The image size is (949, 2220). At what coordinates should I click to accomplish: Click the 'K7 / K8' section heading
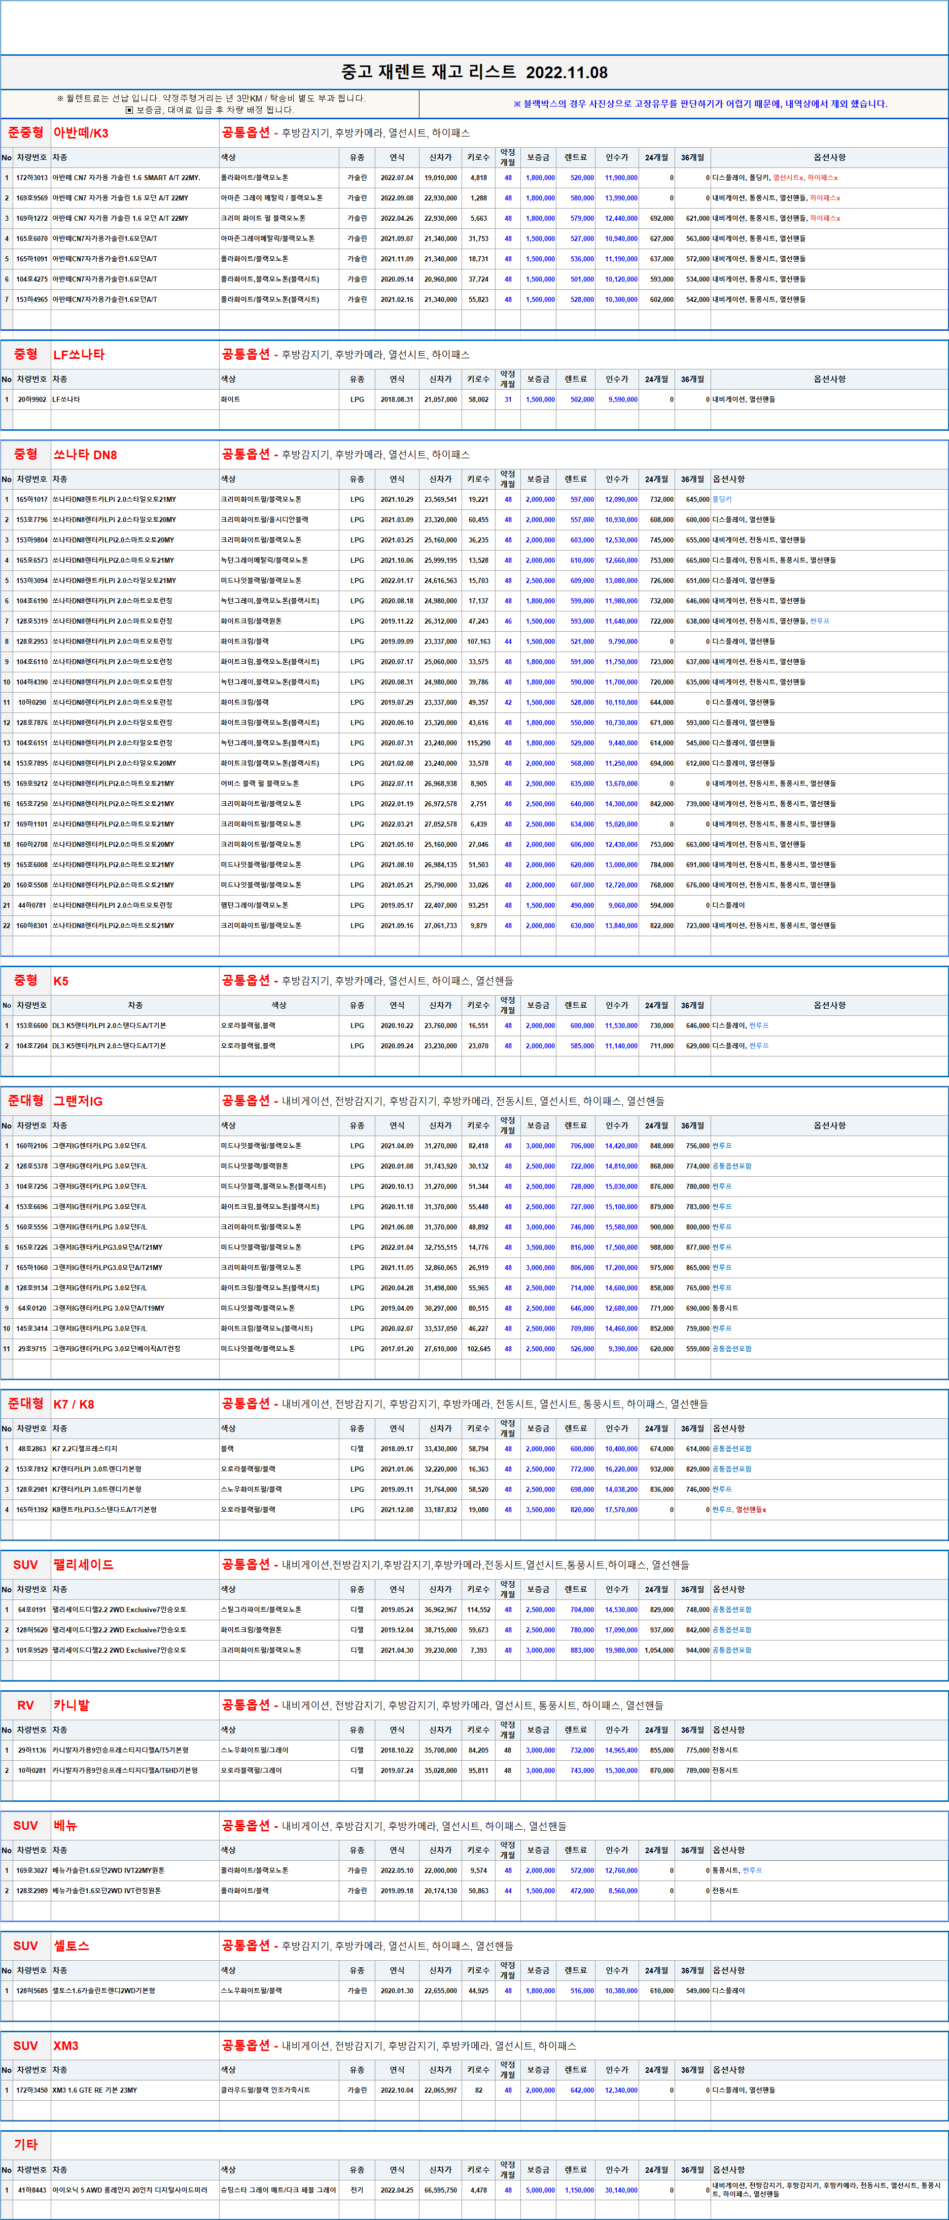click(x=74, y=1404)
